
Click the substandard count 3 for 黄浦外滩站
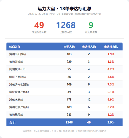(x=89, y=62)
